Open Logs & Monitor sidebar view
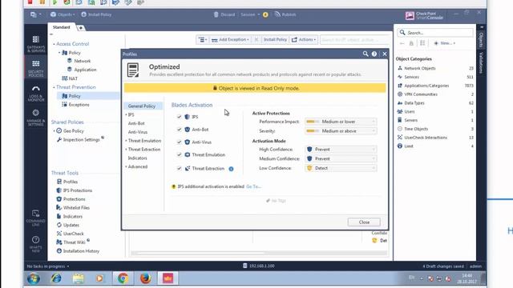Viewport: 513px width, 288px height. click(x=35, y=93)
